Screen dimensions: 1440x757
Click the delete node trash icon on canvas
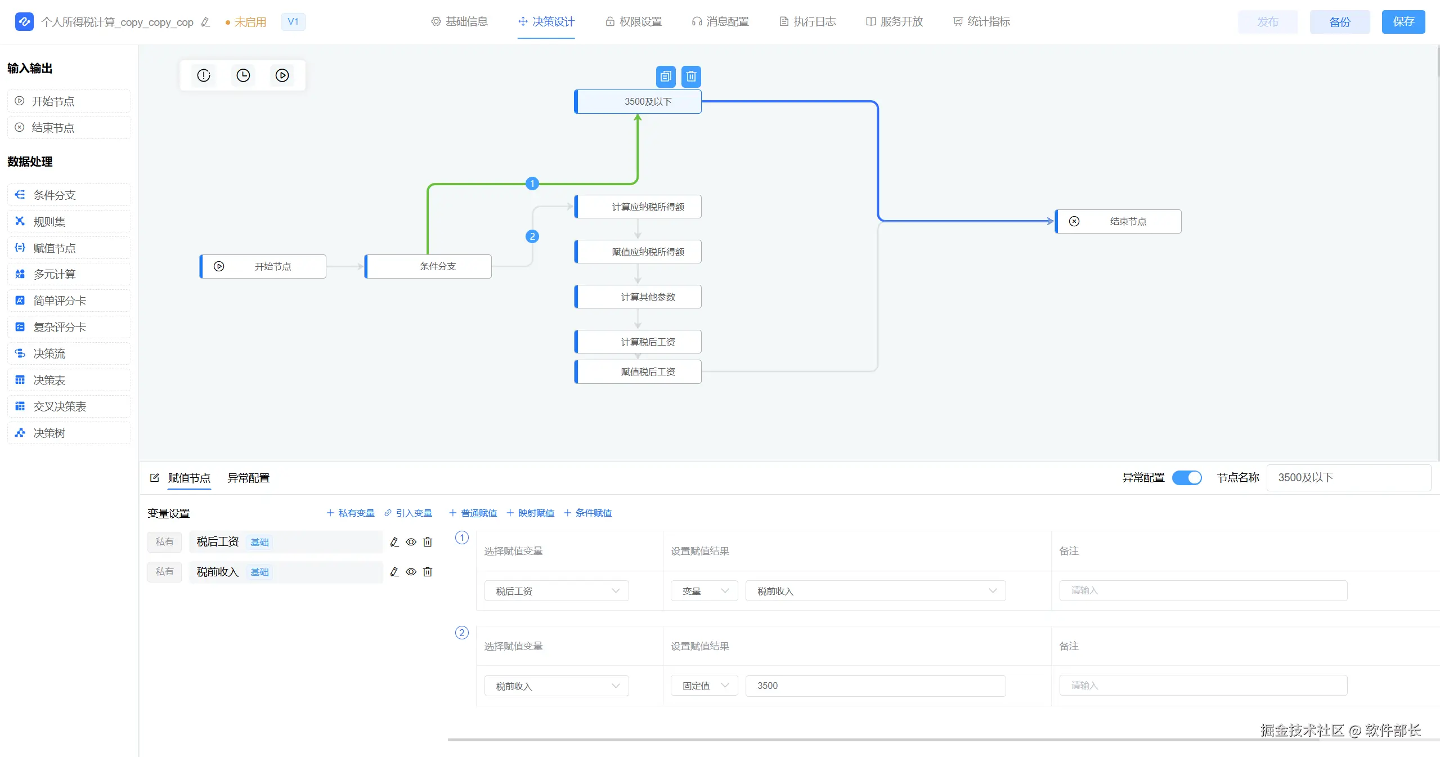point(691,77)
